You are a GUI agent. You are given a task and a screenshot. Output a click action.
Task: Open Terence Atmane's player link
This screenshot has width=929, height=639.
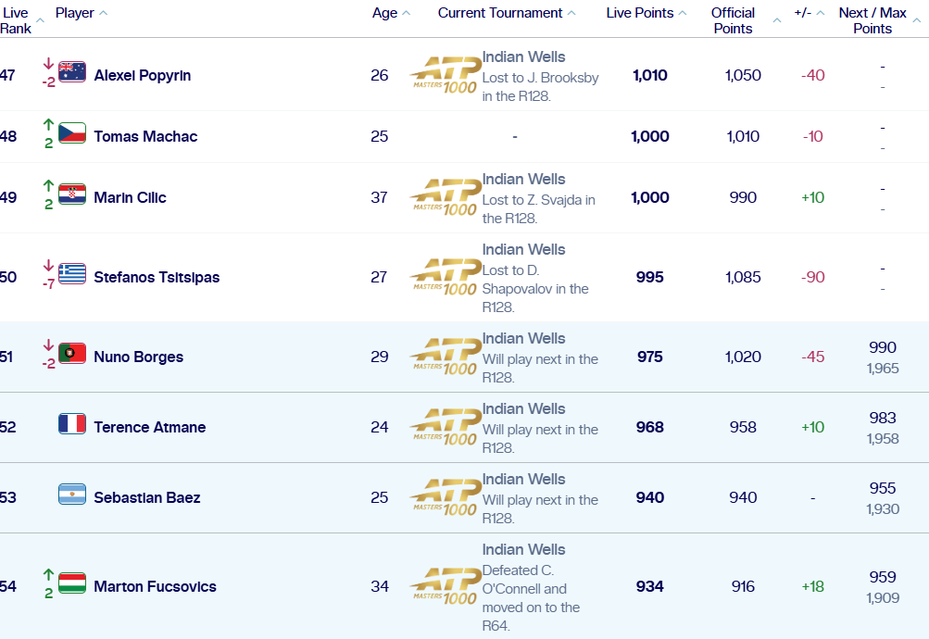(x=149, y=427)
